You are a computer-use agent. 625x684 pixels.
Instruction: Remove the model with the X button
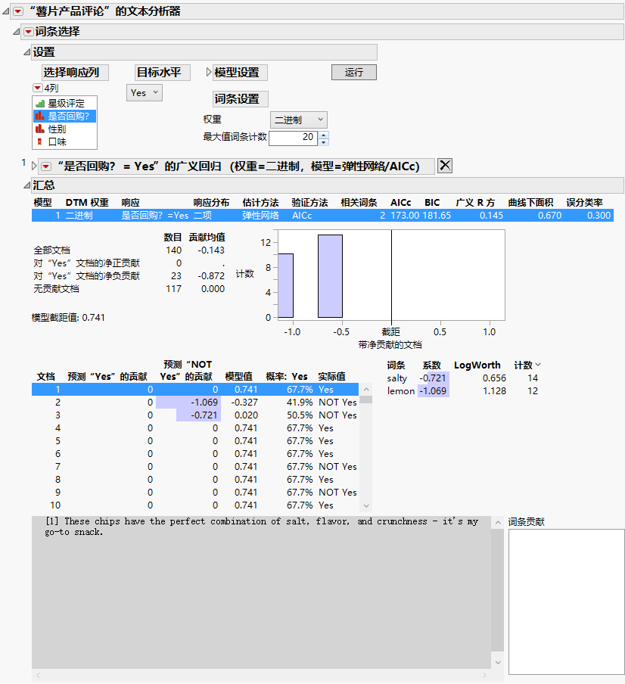444,166
